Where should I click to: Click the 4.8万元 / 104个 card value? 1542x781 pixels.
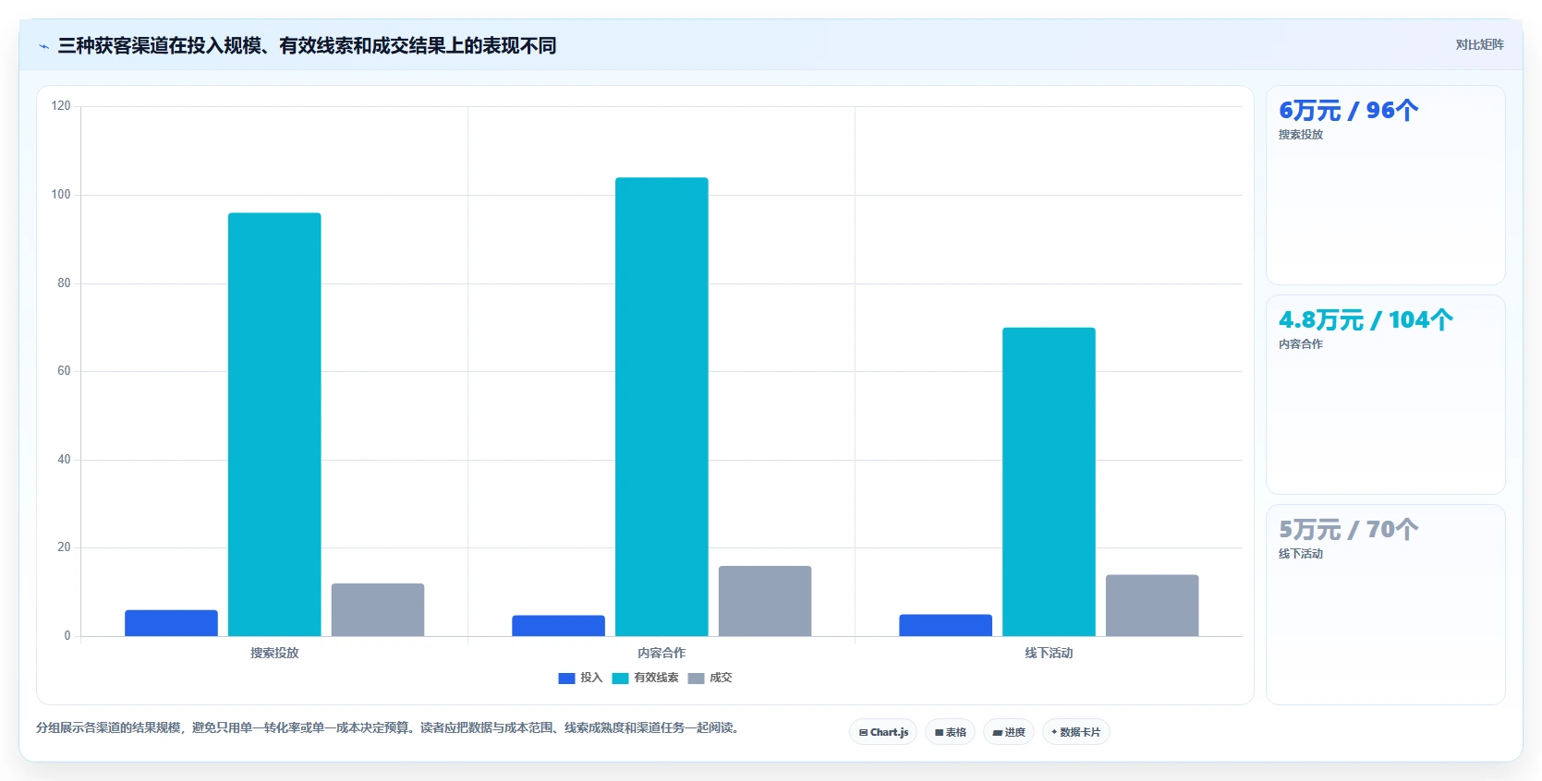click(1366, 320)
